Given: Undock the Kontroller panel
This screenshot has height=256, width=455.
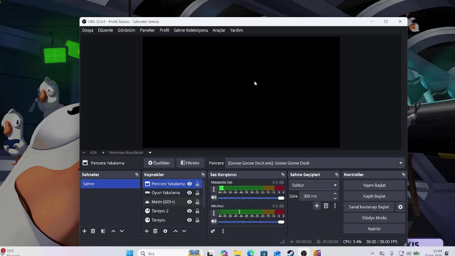Looking at the screenshot, I should (403, 175).
